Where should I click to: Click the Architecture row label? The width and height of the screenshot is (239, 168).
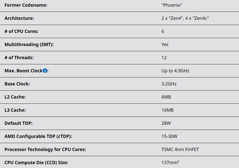(19, 18)
